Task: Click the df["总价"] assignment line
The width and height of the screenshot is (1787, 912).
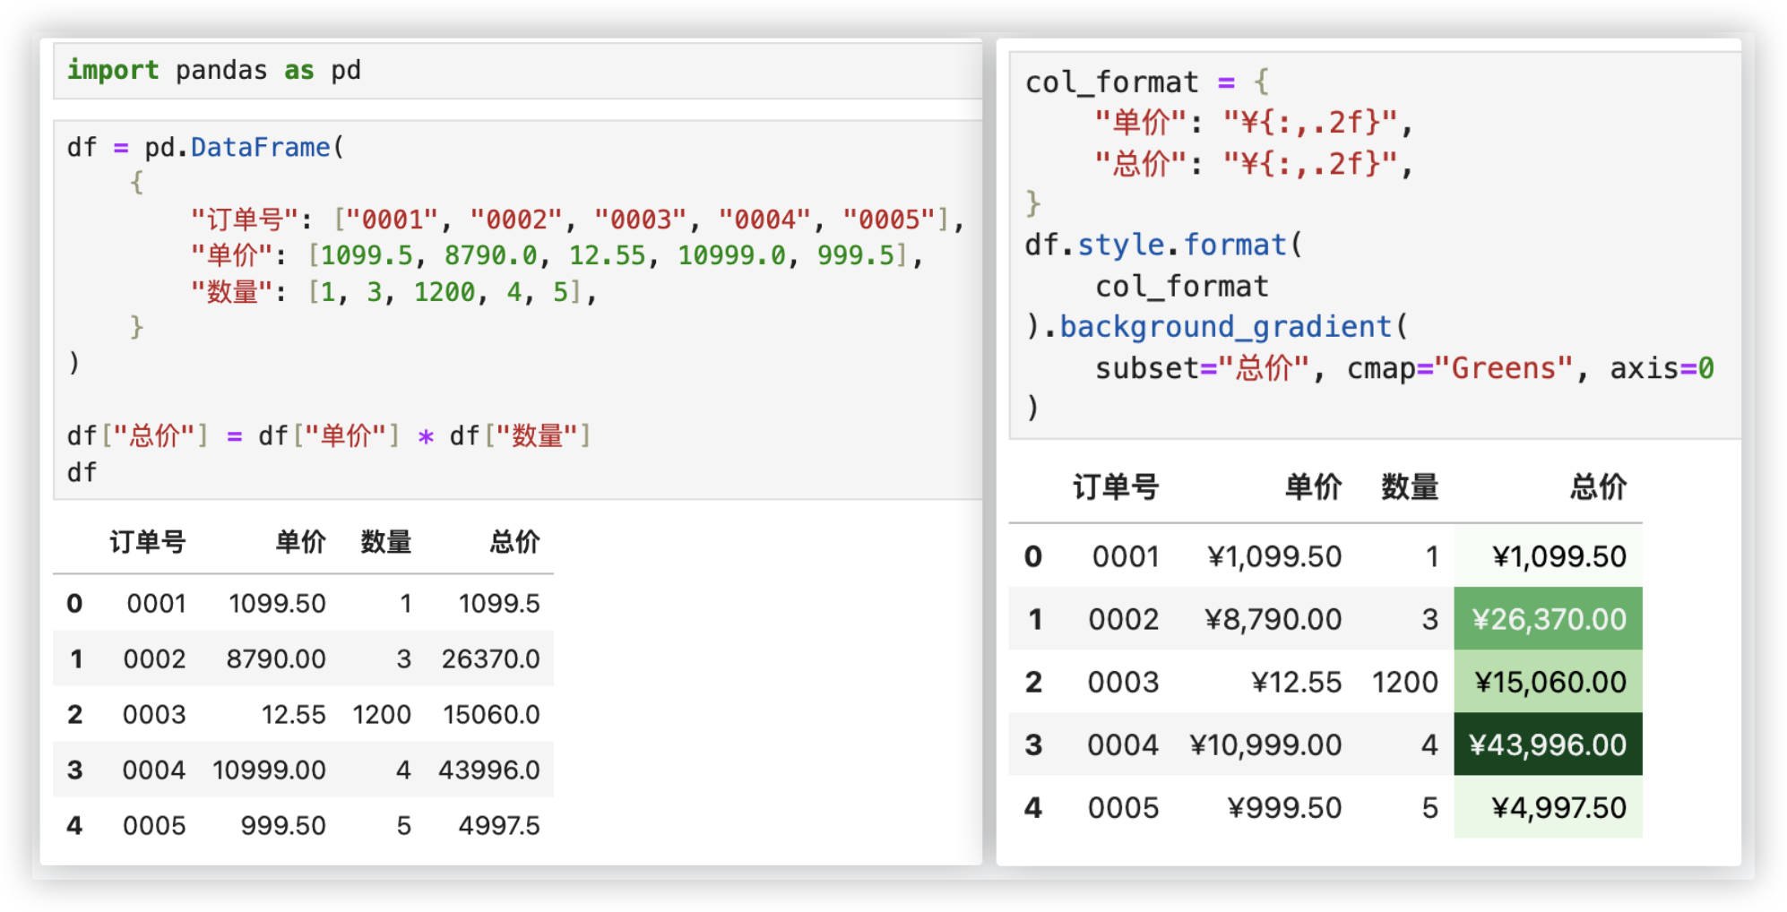Action: click(x=328, y=436)
